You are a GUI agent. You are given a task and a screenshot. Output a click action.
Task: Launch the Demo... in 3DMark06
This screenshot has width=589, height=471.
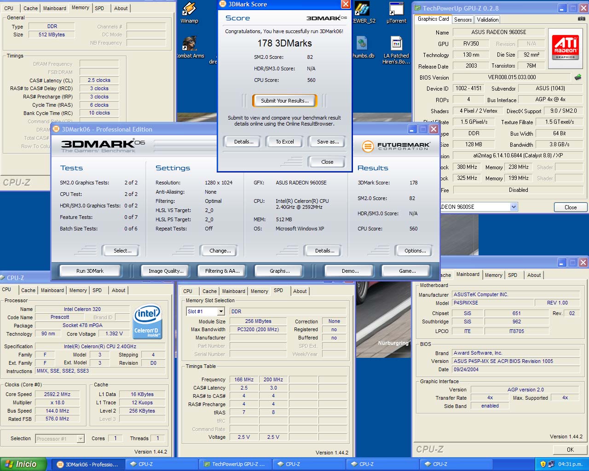[350, 271]
